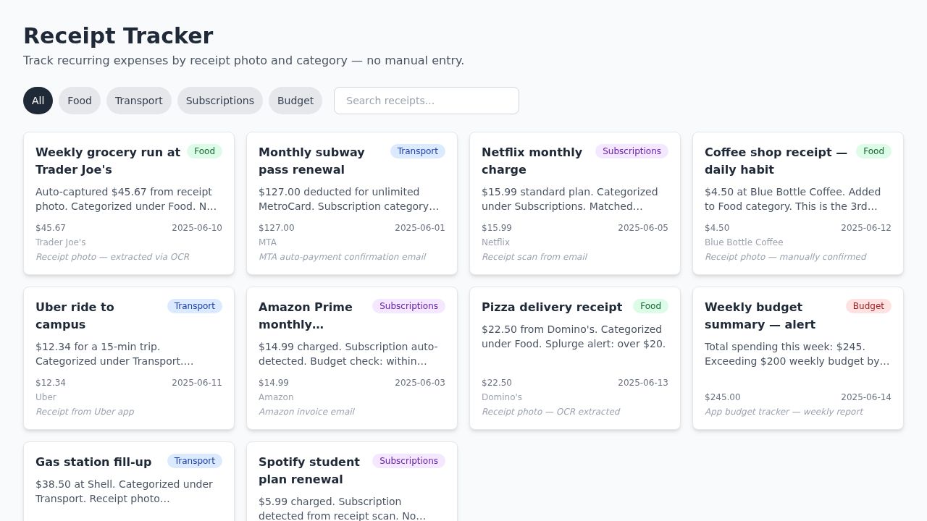Viewport: 927px width, 521px height.
Task: Select the "Receipt scan from email" note
Action: pyautogui.click(x=534, y=257)
